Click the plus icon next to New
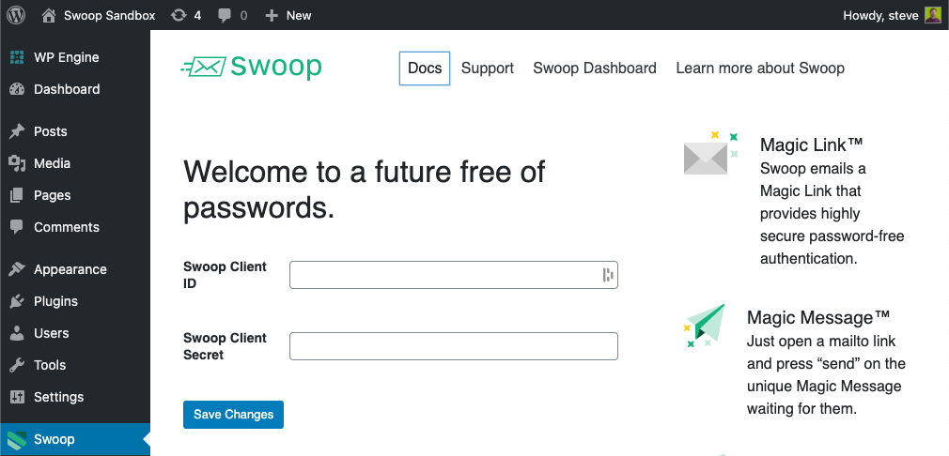The height and width of the screenshot is (456, 949). point(272,16)
